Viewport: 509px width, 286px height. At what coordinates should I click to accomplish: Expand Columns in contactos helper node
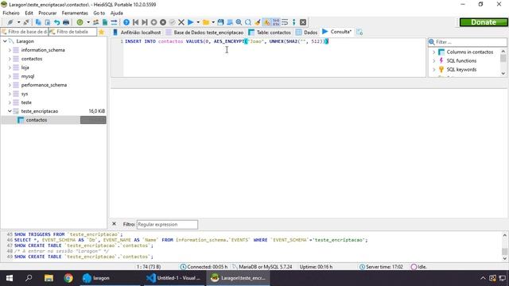[434, 52]
